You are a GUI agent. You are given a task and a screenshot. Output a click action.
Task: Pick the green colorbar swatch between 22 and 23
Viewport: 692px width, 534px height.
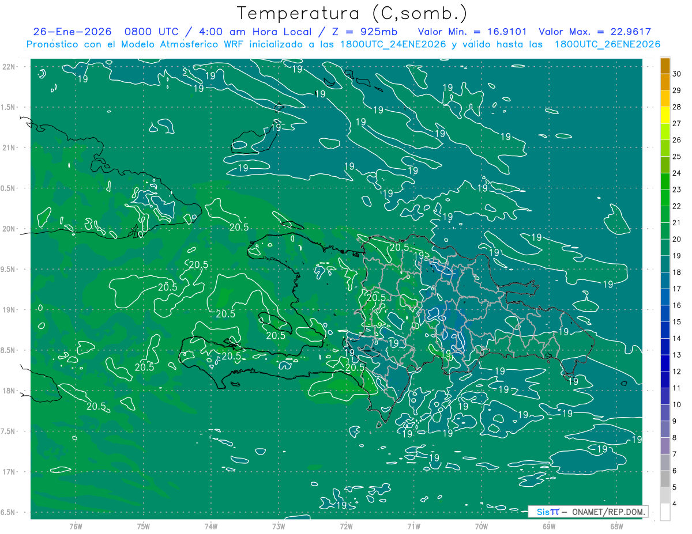(x=665, y=198)
